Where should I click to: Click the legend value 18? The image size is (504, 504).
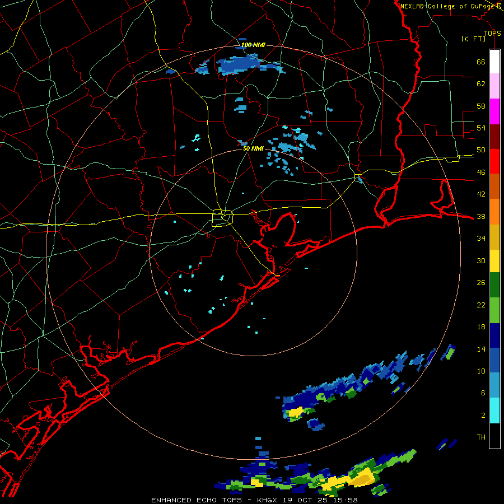[x=481, y=327]
